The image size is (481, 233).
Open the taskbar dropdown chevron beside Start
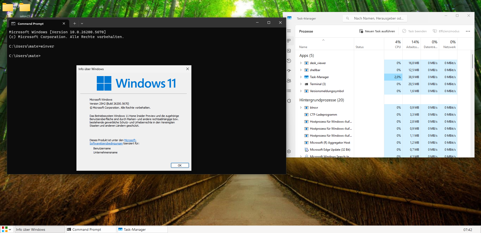(x=10, y=229)
